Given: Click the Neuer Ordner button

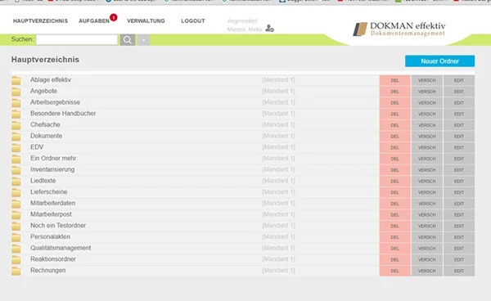Looking at the screenshot, I should pos(439,61).
